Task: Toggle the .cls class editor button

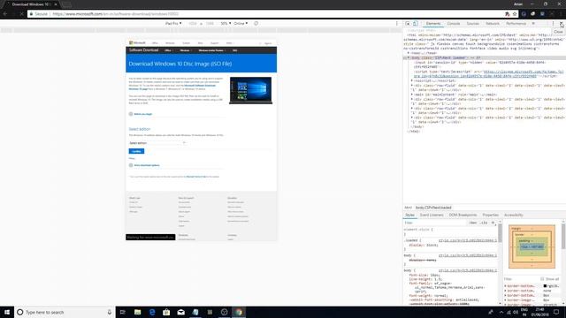Action: pos(484,223)
